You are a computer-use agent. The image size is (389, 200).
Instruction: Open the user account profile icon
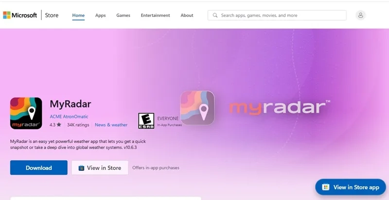click(x=360, y=16)
